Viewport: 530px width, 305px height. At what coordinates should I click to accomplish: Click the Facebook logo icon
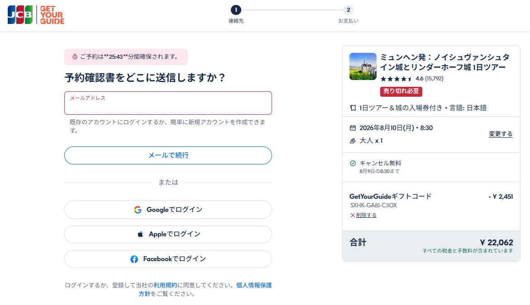(x=134, y=259)
